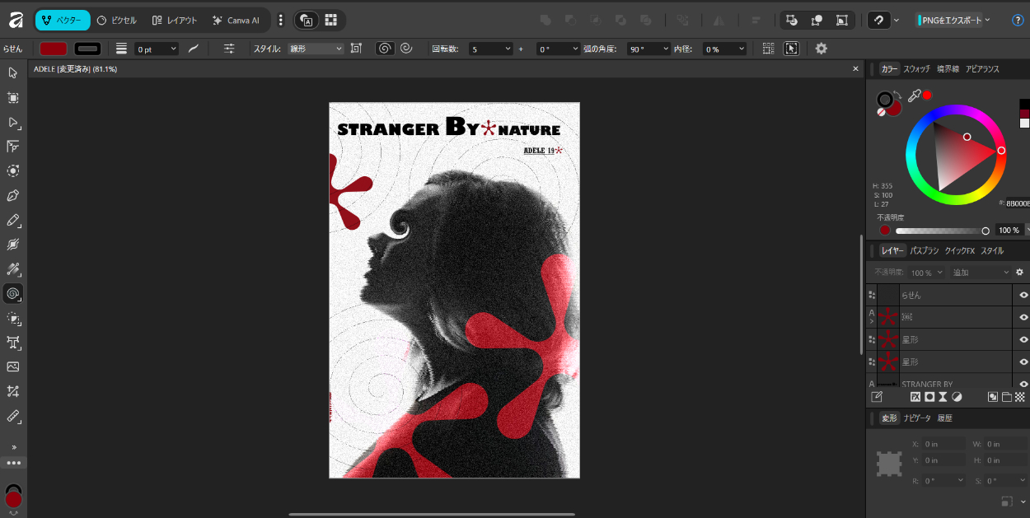Select the Move tool in the left toolbar
The image size is (1030, 518).
(x=13, y=73)
